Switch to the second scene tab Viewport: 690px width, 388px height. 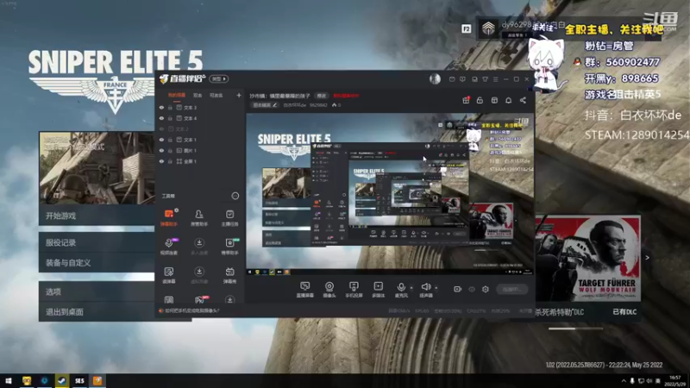click(x=198, y=95)
